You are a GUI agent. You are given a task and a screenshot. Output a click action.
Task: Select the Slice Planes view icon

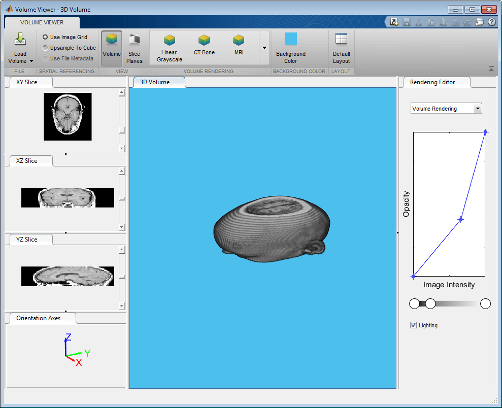coord(134,47)
